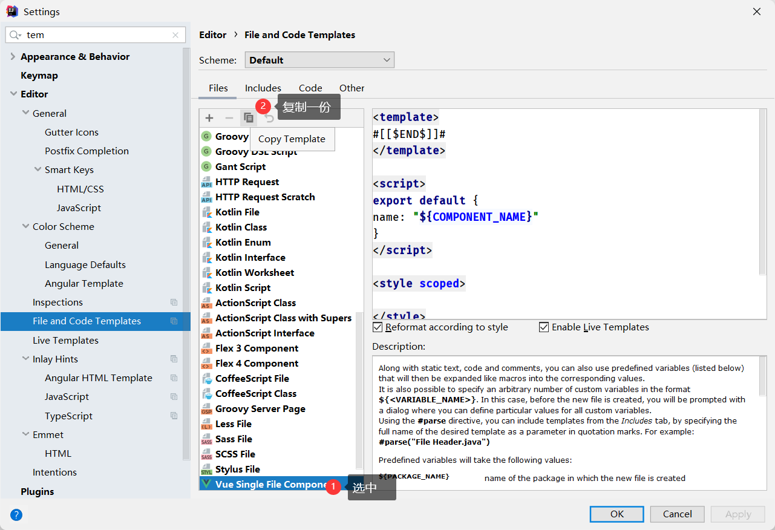Collapse the Smart Keys node
Viewport: 775px width, 530px height.
pos(38,169)
